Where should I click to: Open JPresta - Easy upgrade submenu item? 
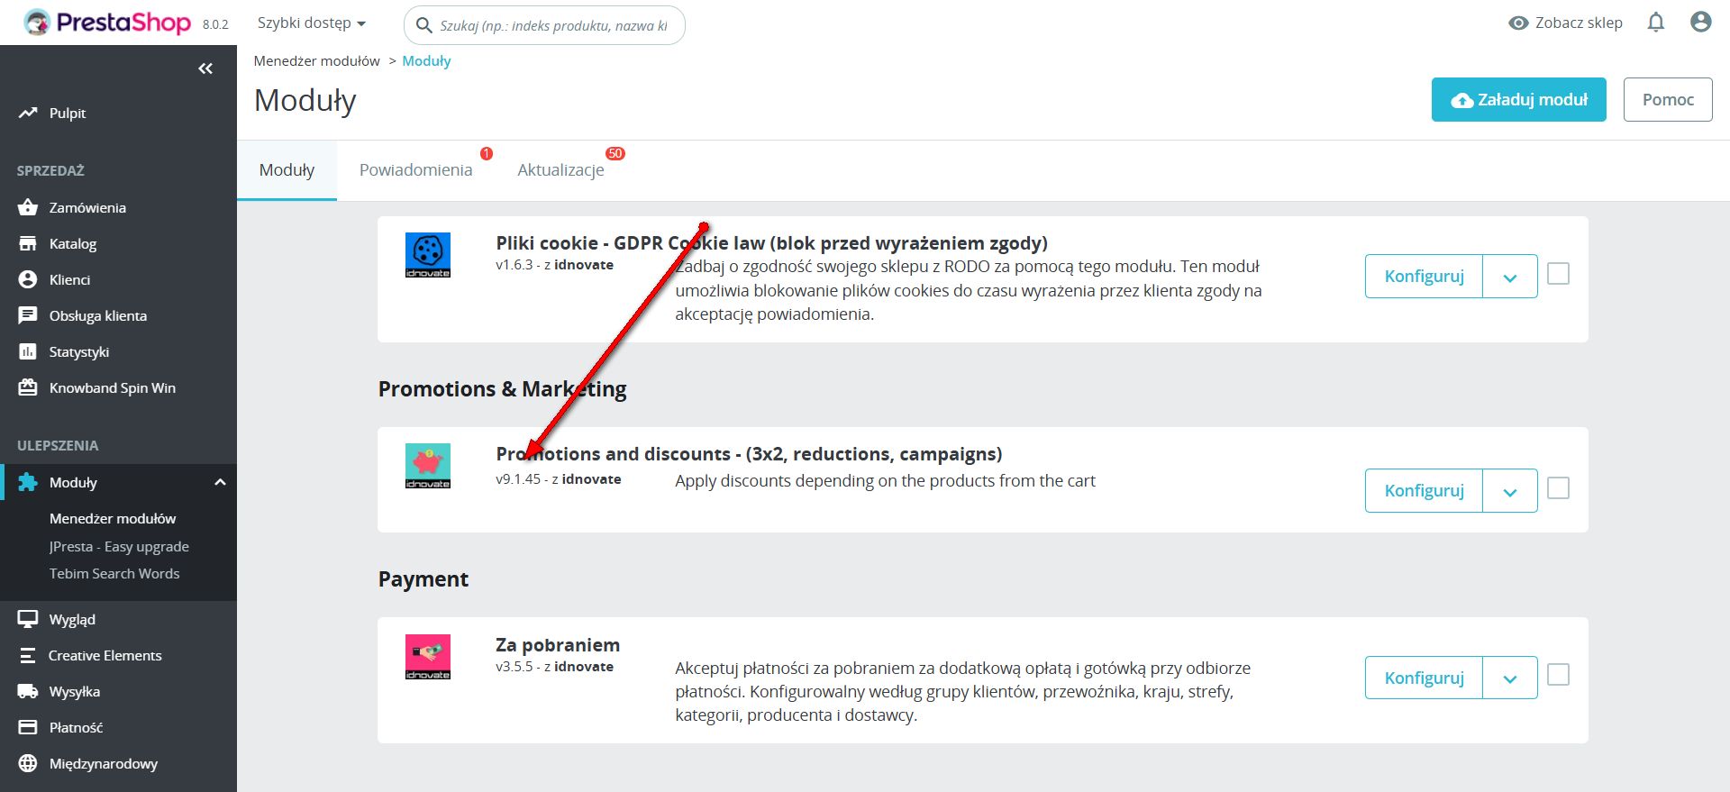tap(119, 547)
